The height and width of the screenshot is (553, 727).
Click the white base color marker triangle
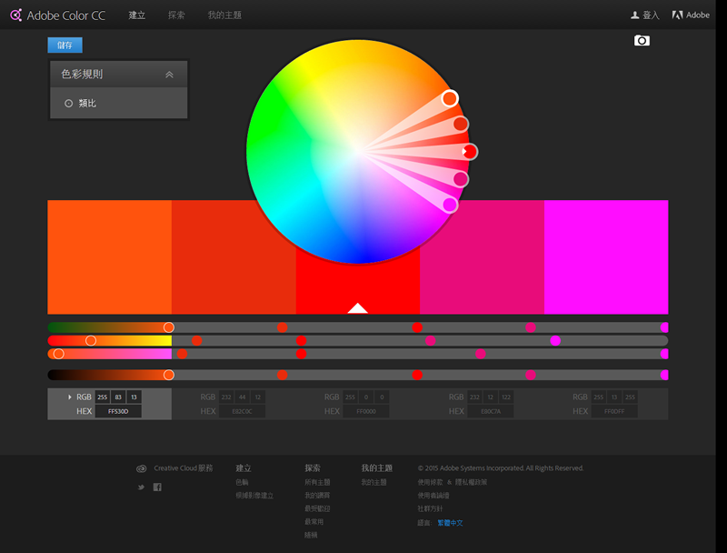(357, 308)
